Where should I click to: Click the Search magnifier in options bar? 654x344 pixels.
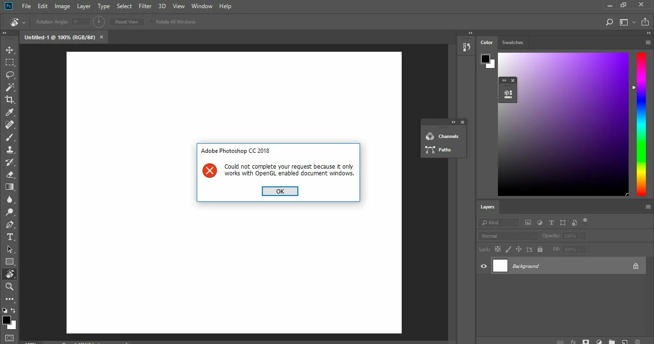tap(609, 22)
